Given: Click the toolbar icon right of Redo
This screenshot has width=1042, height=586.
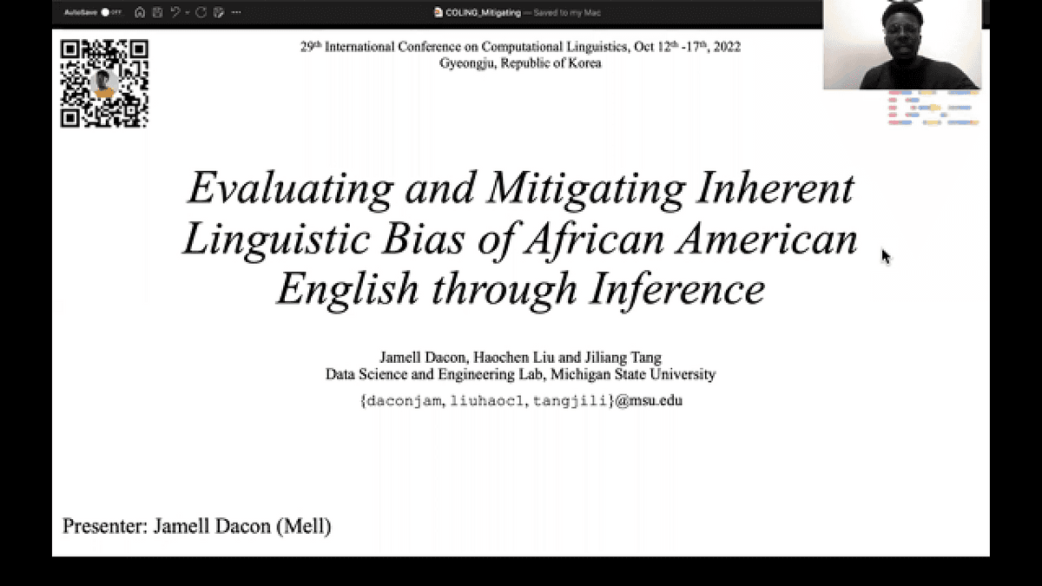Looking at the screenshot, I should coord(219,13).
